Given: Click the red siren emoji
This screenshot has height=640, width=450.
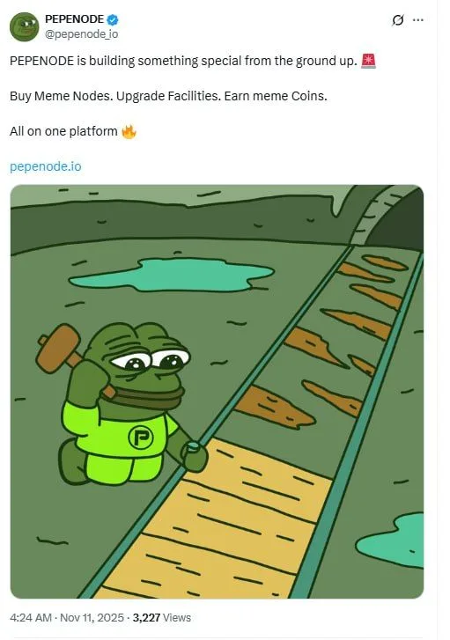Looking at the screenshot, I should pyautogui.click(x=368, y=62).
